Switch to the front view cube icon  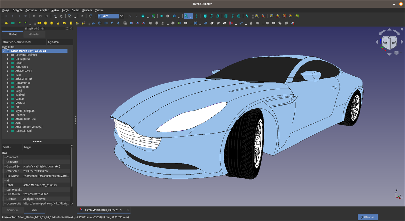point(205,16)
